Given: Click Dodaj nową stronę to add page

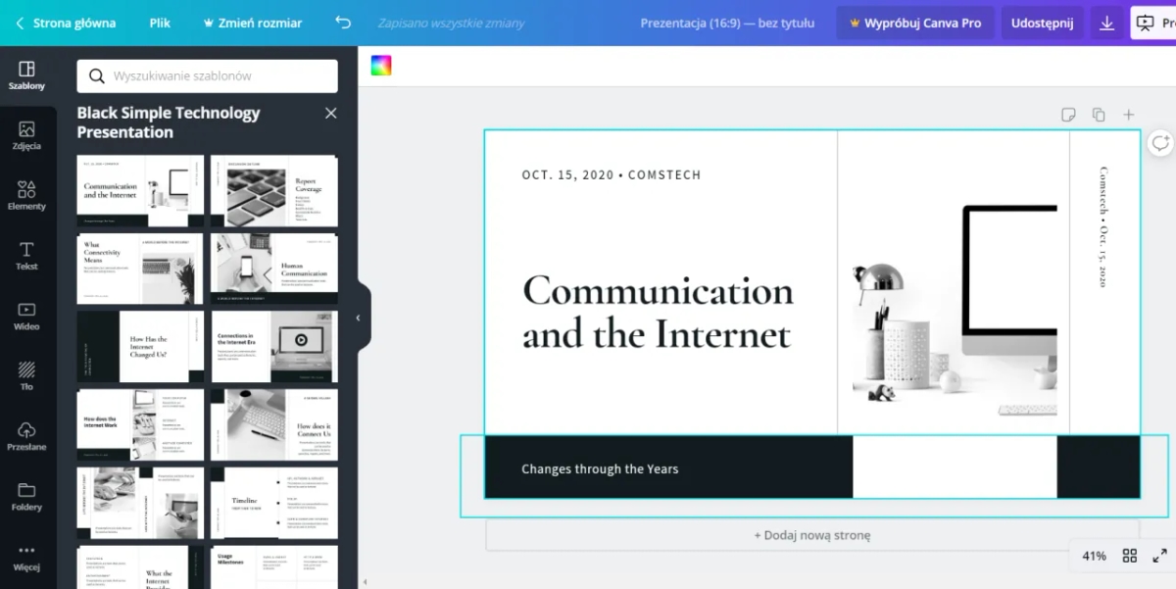Looking at the screenshot, I should point(811,535).
